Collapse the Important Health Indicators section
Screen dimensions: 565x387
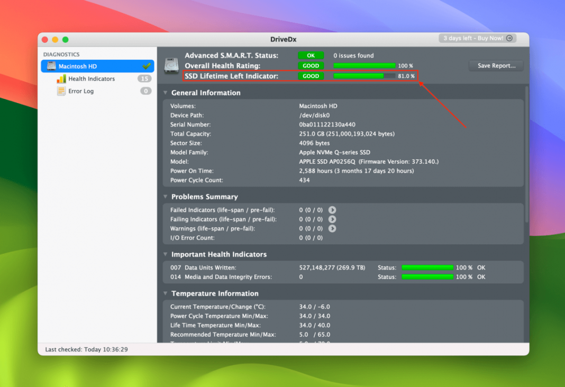point(166,254)
